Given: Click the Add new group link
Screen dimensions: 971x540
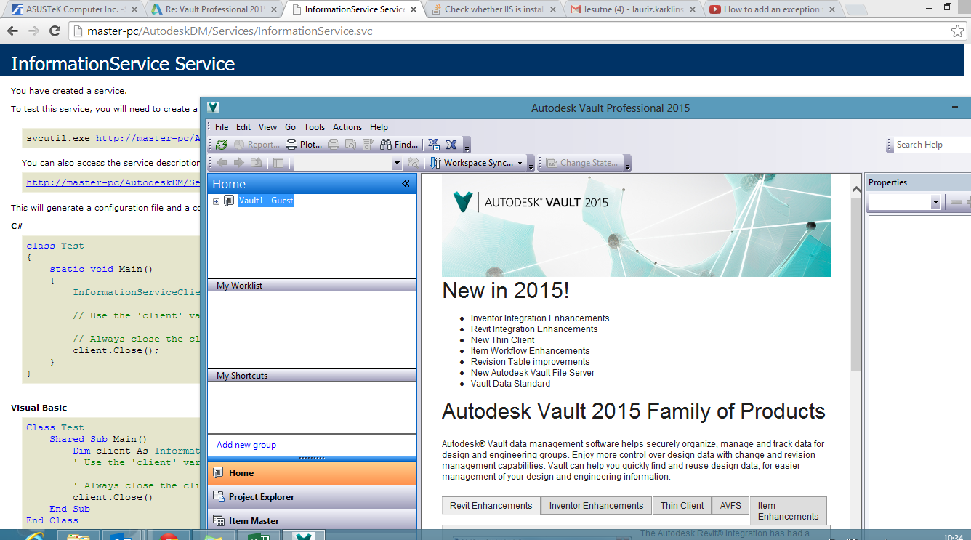Looking at the screenshot, I should [x=246, y=445].
